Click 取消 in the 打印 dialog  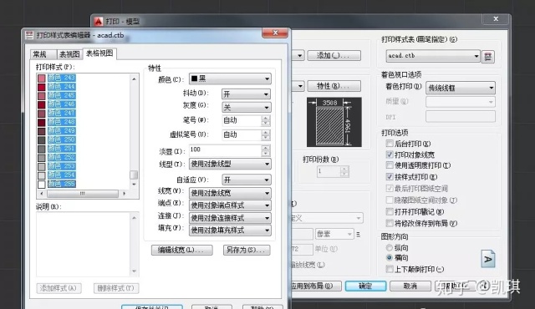pyautogui.click(x=410, y=286)
